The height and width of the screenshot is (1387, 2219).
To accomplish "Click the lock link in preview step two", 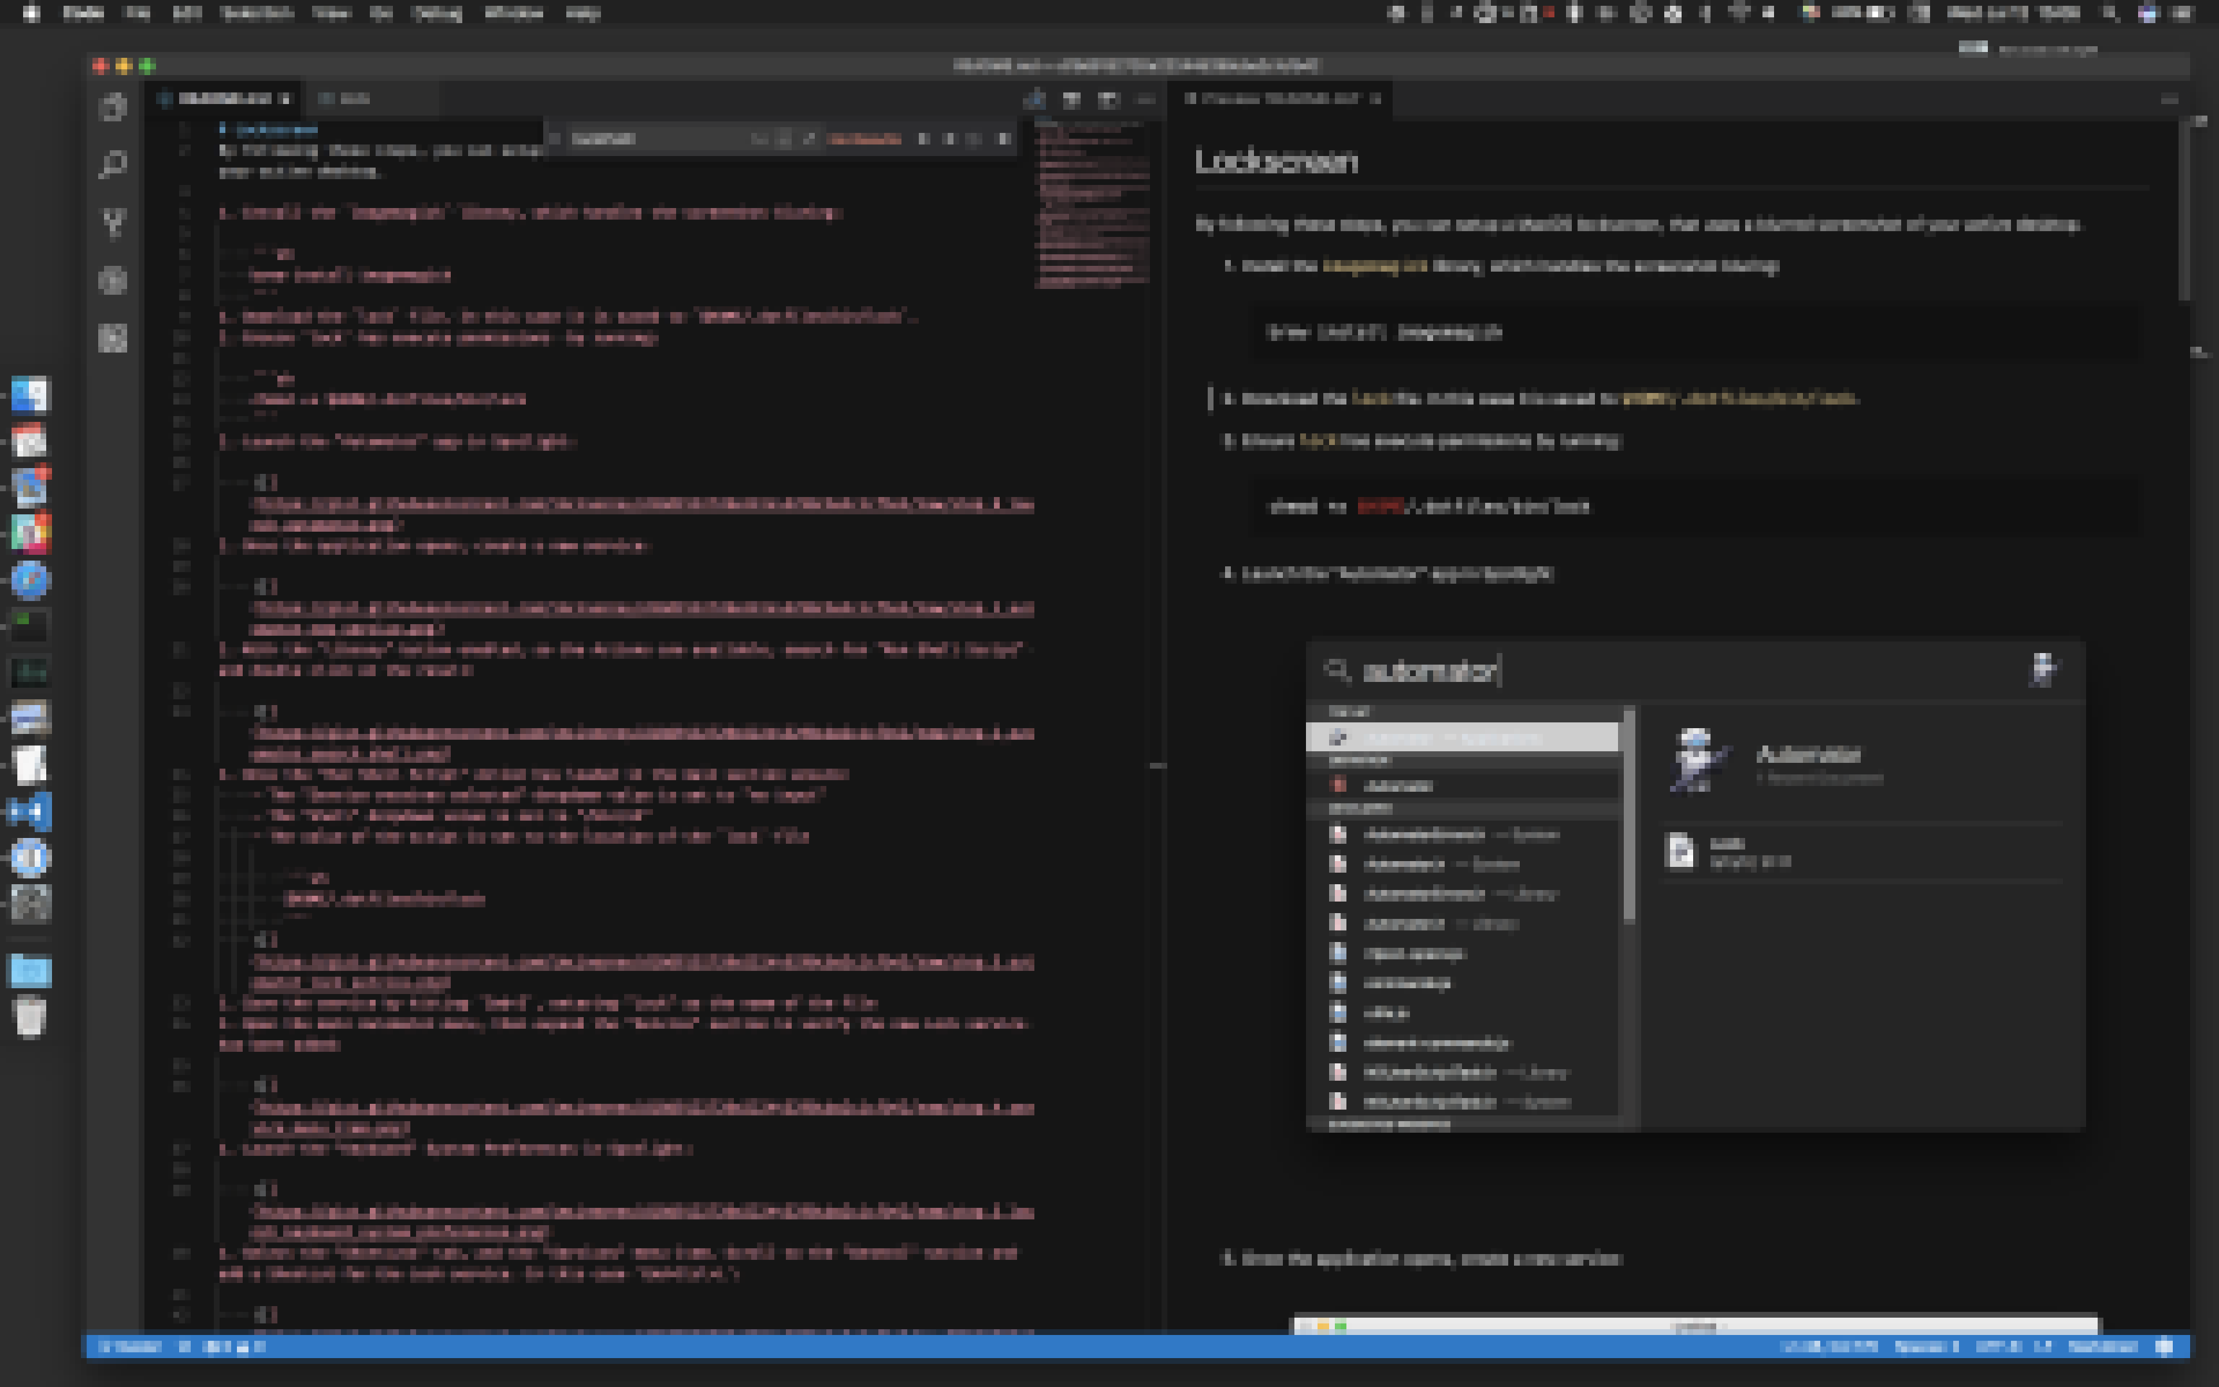I will point(1371,398).
